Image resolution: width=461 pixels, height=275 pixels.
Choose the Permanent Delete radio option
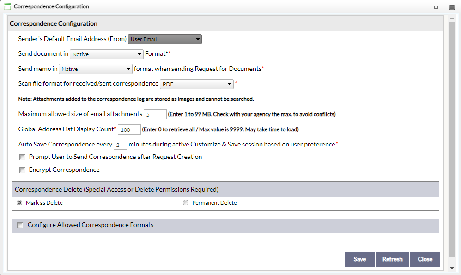point(186,203)
